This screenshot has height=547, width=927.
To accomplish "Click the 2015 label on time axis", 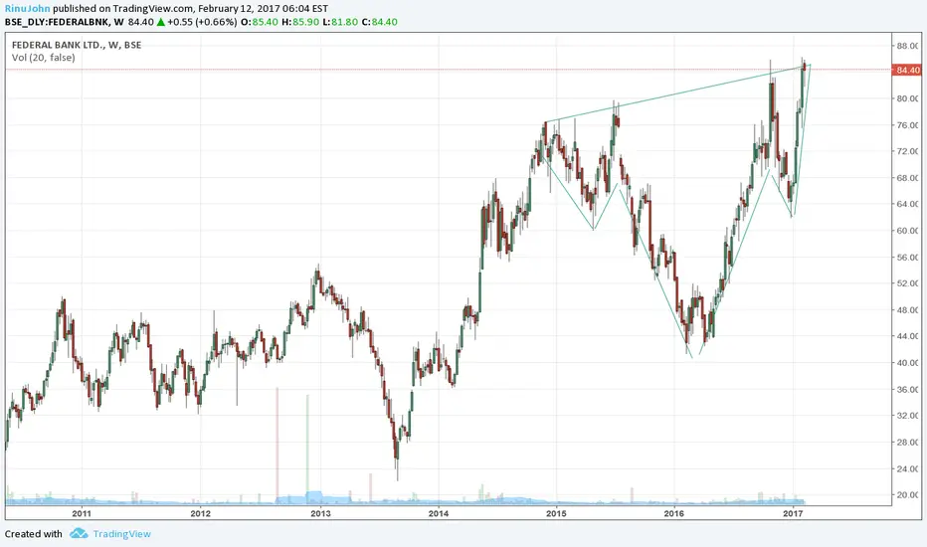I will tap(556, 513).
